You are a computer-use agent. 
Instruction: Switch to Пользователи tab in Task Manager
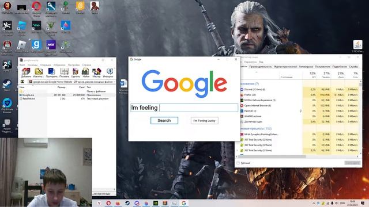click(323, 67)
